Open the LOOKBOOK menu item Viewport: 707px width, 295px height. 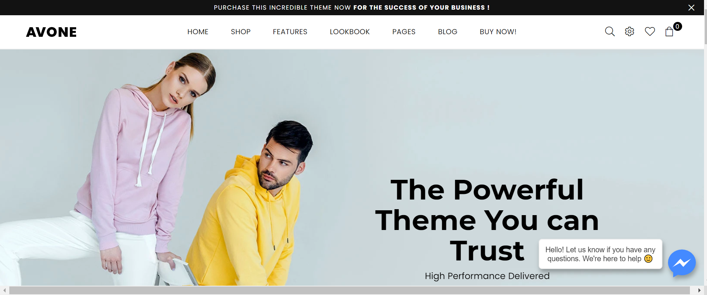pos(350,32)
